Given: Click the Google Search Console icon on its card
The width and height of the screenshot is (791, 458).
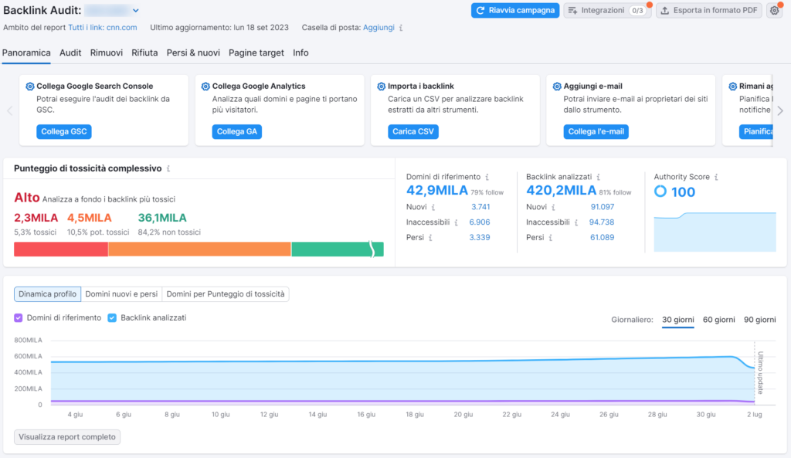Looking at the screenshot, I should [29, 85].
